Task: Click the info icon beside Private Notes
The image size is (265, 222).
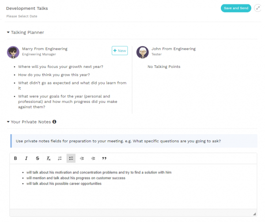Action: pos(54,122)
